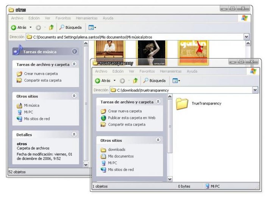Open Herramientas menu in otros window
This screenshot has height=197, width=265.
(x=87, y=18)
